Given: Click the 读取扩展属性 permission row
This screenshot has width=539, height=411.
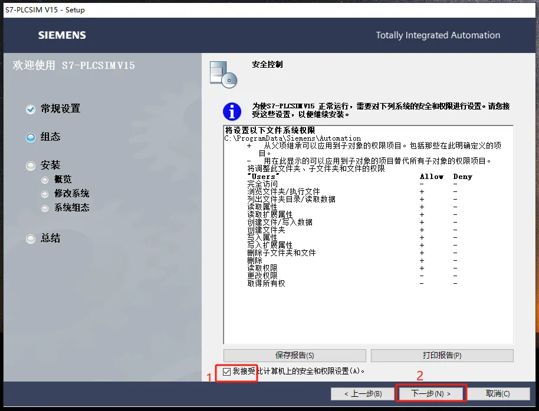Looking at the screenshot, I should click(x=352, y=214).
